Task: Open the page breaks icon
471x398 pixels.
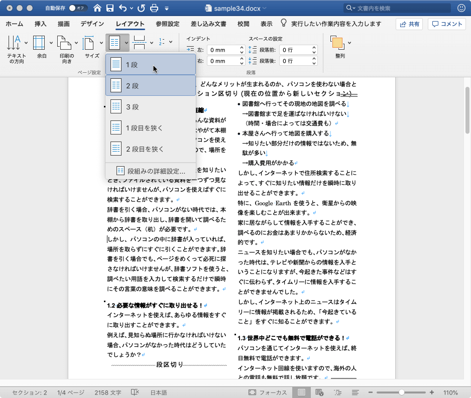Action: (x=139, y=42)
